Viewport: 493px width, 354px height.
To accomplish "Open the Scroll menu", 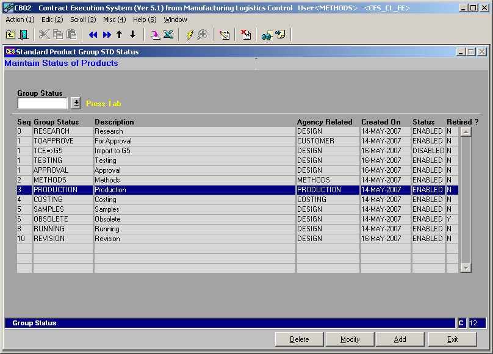I will (82, 20).
